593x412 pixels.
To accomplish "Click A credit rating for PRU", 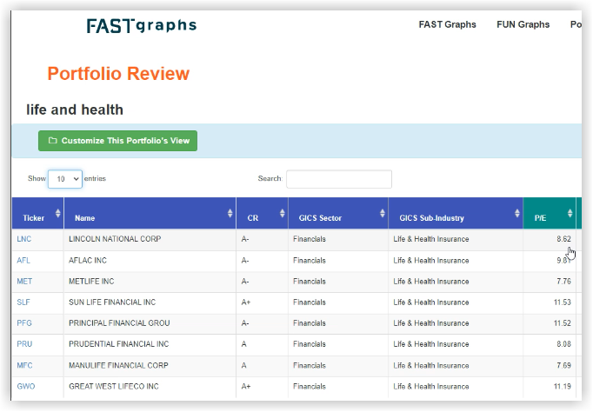I will [x=244, y=344].
